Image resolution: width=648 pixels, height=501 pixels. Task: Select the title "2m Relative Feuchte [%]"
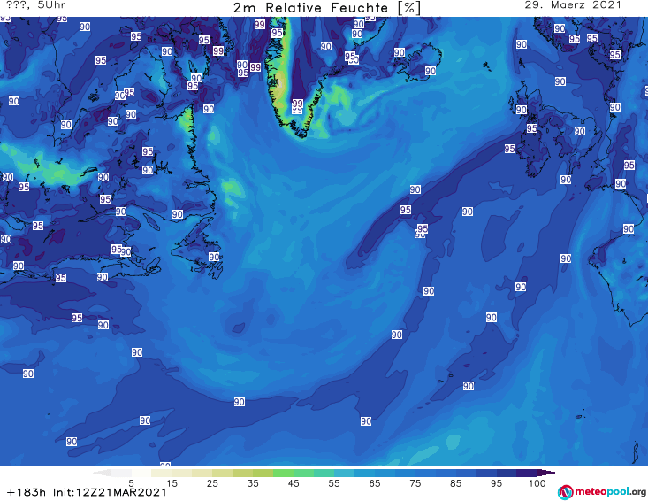pos(327,8)
